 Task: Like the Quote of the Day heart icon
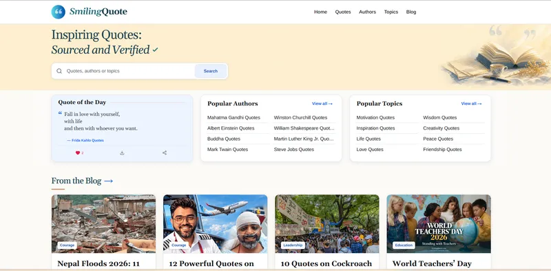tap(78, 153)
